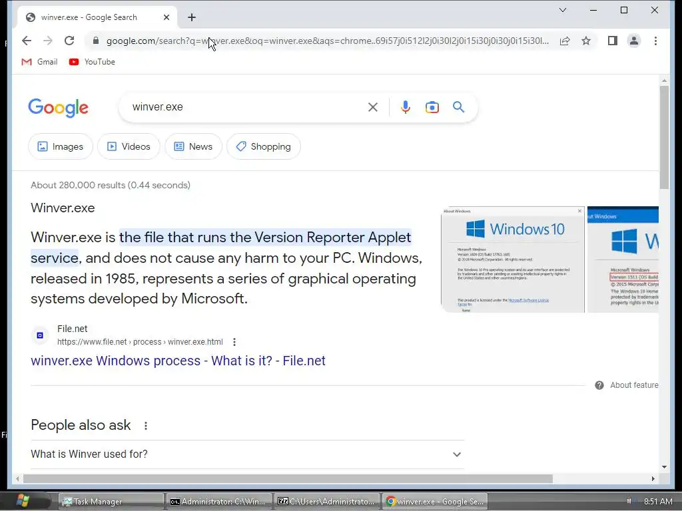Screen dimensions: 682x511
Task: Submit the search with the magnifier icon
Action: pos(458,107)
